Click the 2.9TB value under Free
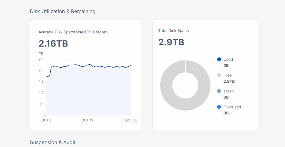This screenshot has width=285, height=147. click(229, 81)
